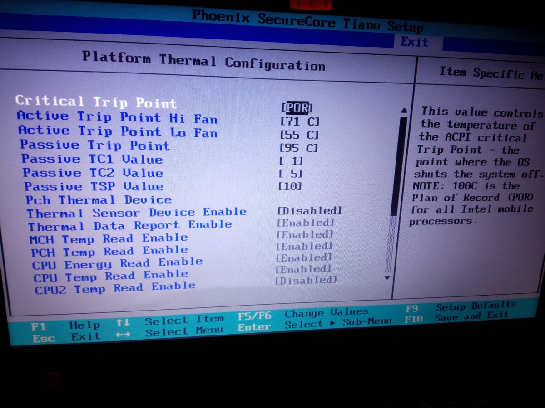The width and height of the screenshot is (545, 408).
Task: Select CPU2 Temp Read Enable
Action: pos(115,288)
